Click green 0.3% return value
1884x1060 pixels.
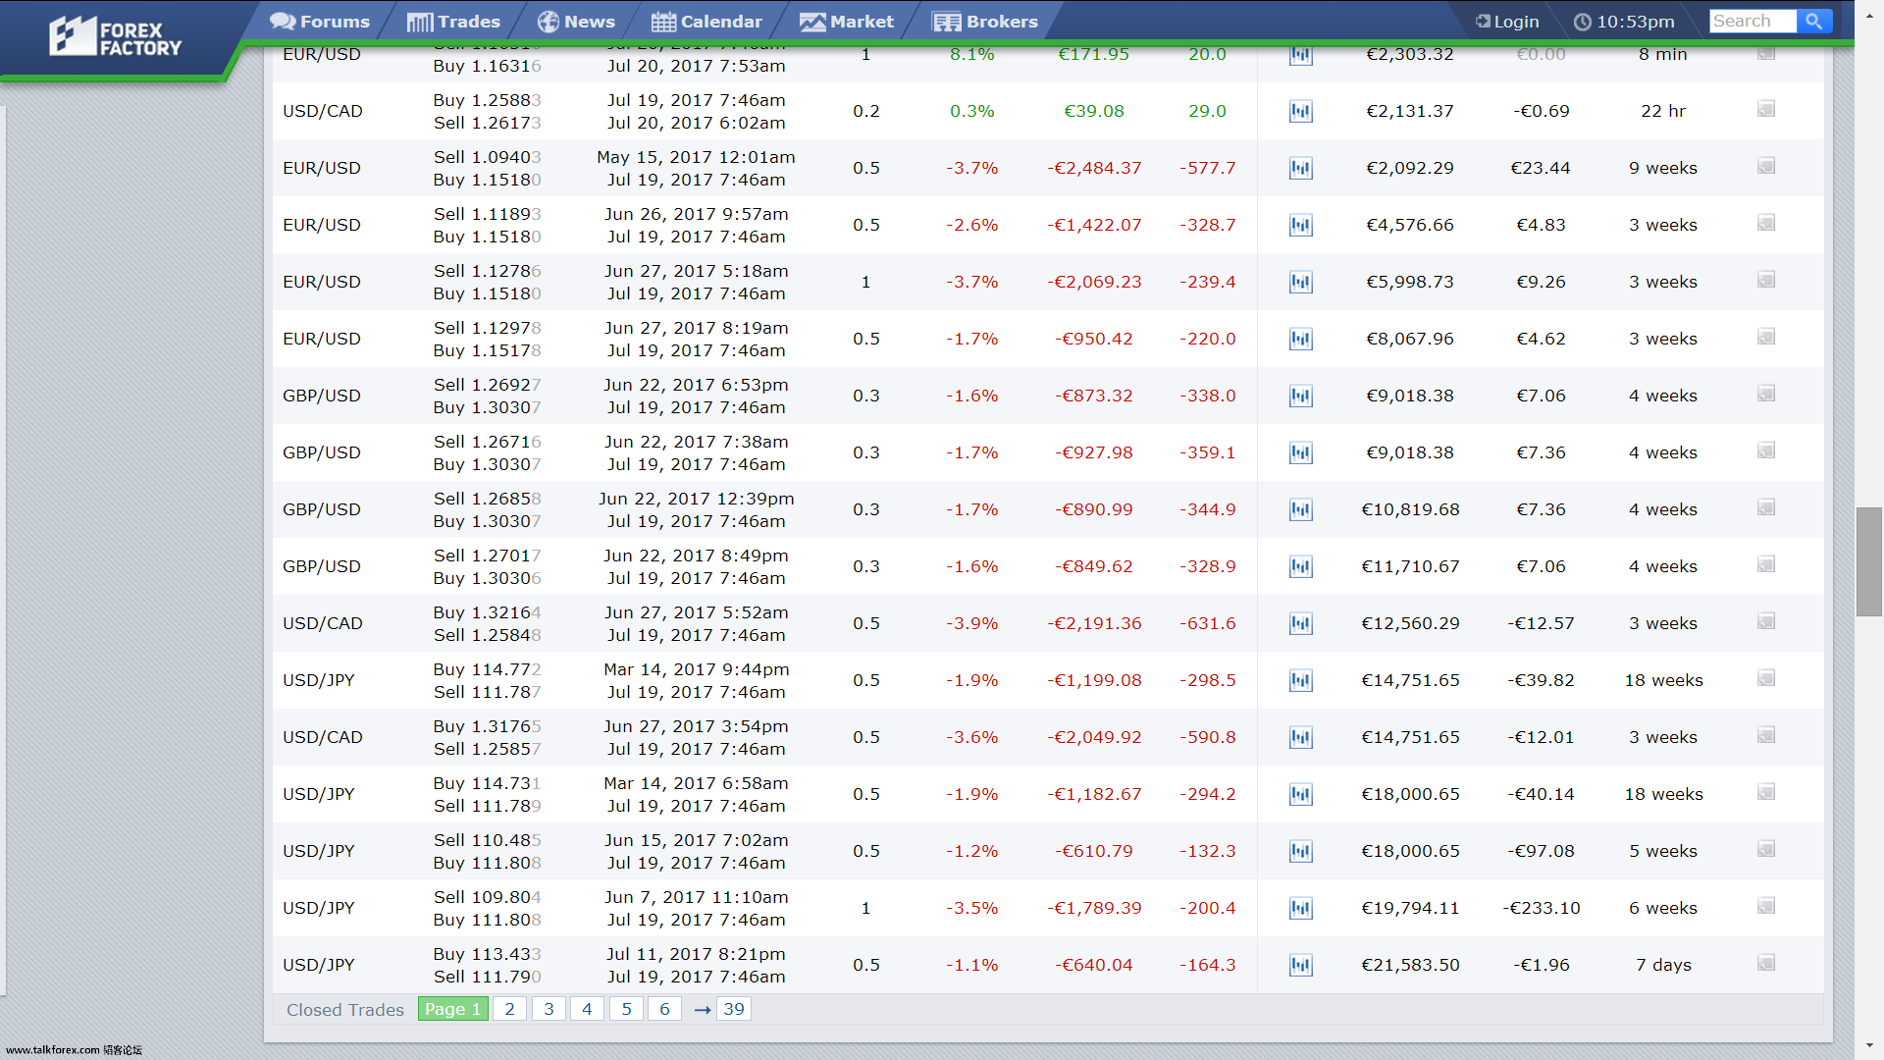click(972, 111)
